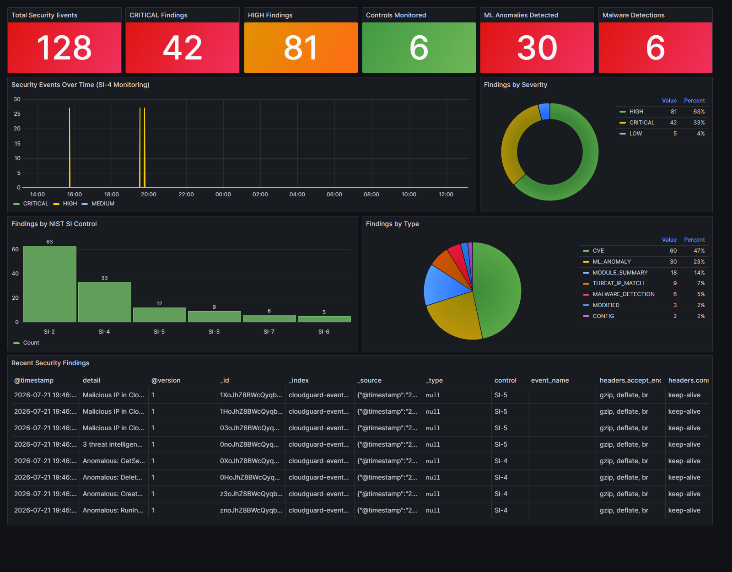Toggle MODIFIED in Findings by Type legend
The width and height of the screenshot is (732, 572).
point(606,305)
